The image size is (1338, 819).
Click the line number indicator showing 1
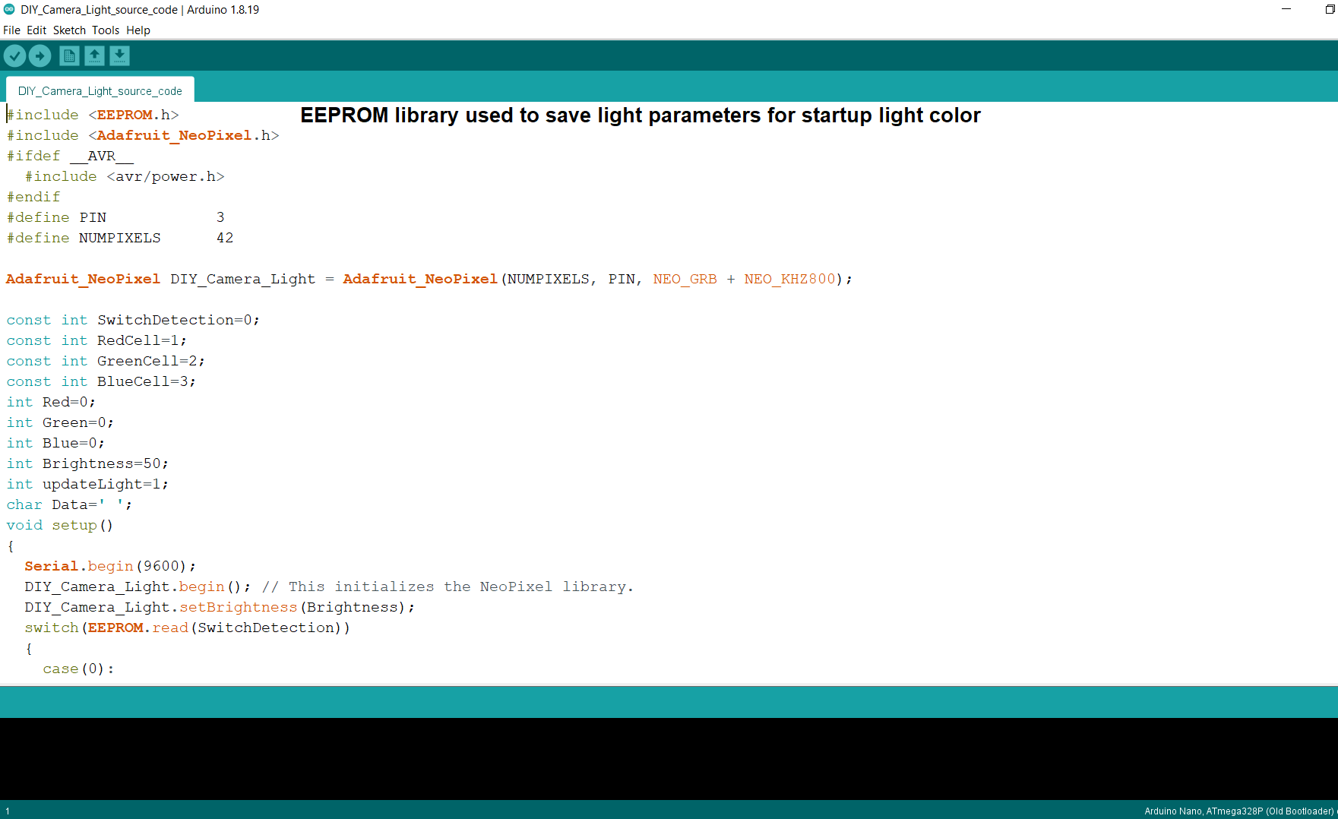[6, 811]
